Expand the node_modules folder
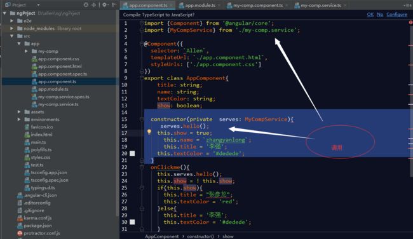The height and width of the screenshot is (239, 413). 12,28
